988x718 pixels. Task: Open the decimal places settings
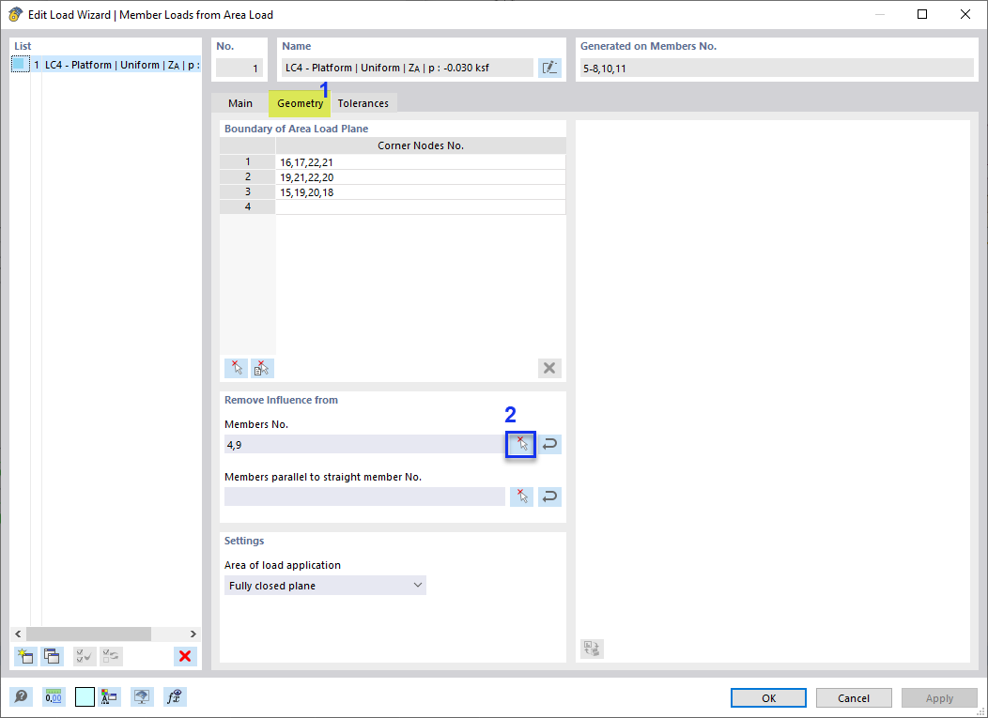tap(54, 696)
